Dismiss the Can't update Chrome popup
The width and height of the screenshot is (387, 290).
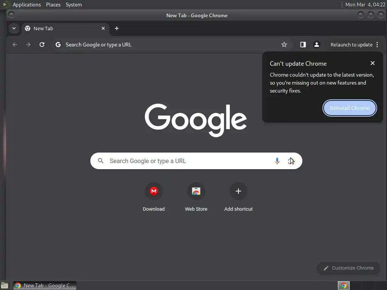pos(372,63)
